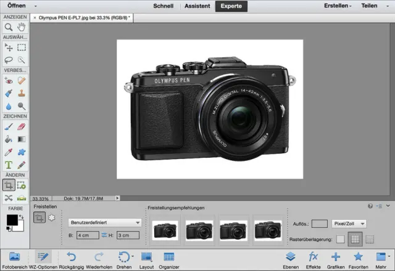Select the rule-of-thirds grid overlay
This screenshot has height=271, width=395.
355,239
